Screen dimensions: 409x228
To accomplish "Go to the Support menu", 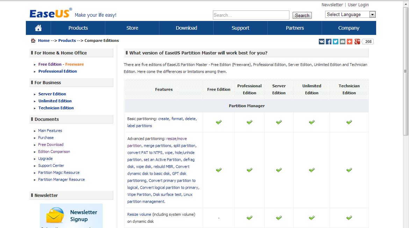I will (241, 28).
